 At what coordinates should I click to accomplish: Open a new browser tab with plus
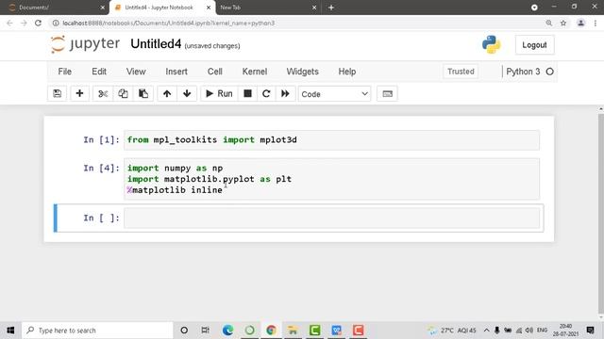coord(331,8)
